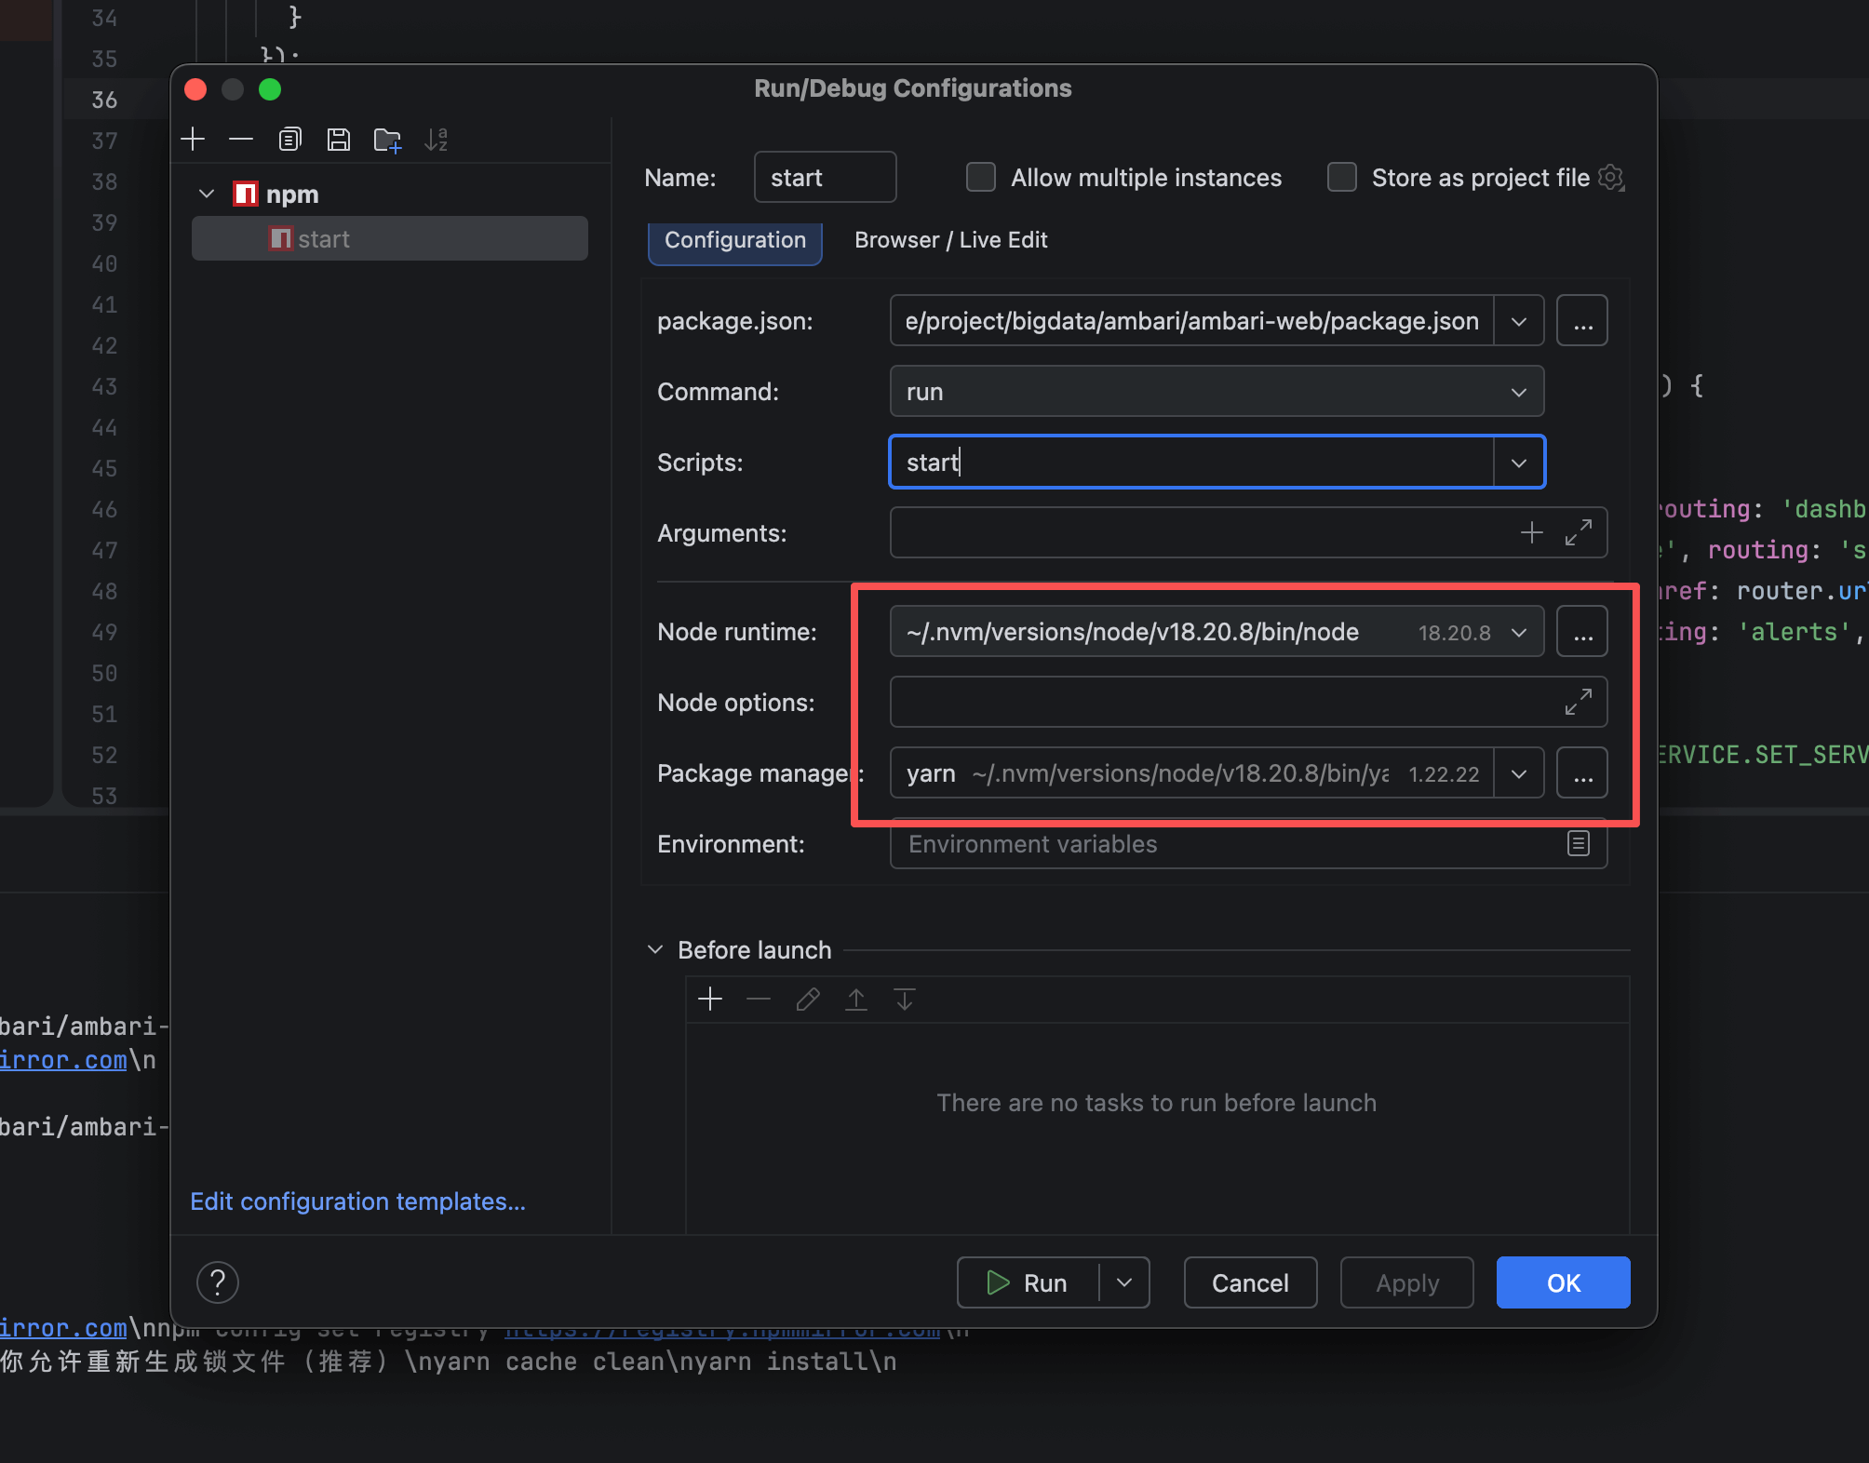Enable Allow multiple instances checkbox
Screen dimensions: 1869x1463
coord(980,177)
